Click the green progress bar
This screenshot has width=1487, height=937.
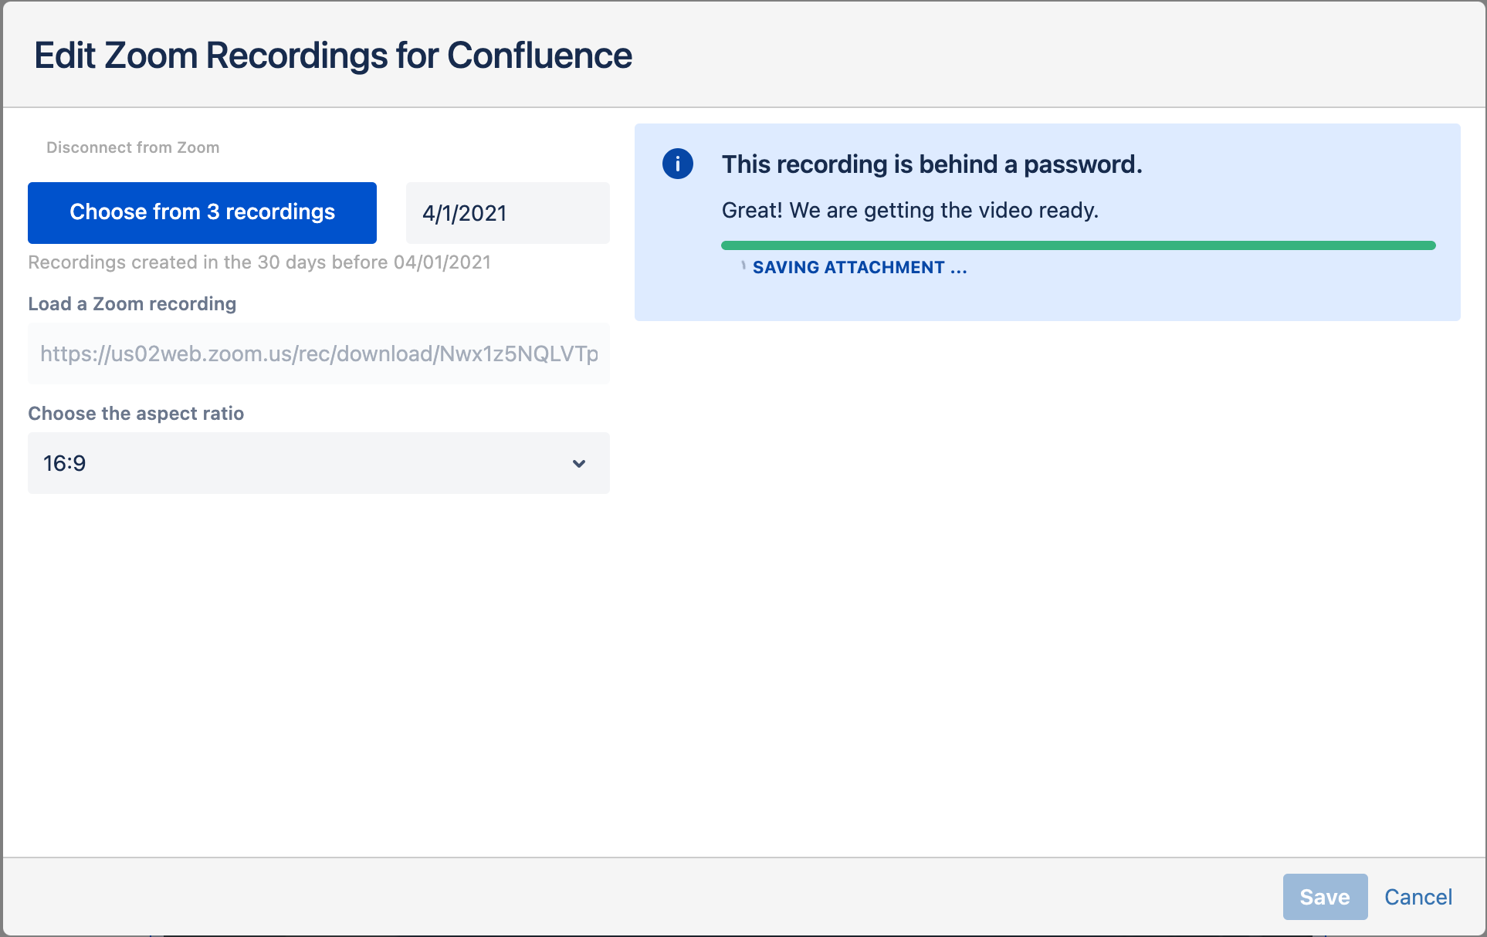pyautogui.click(x=1078, y=245)
